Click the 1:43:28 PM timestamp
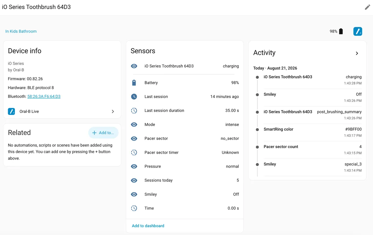Image resolution: width=373 pixels, height=235 pixels. 353,83
